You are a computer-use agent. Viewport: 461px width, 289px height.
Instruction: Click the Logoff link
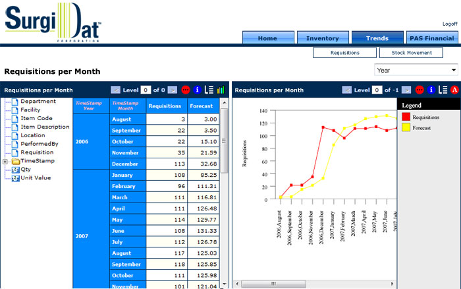point(449,24)
